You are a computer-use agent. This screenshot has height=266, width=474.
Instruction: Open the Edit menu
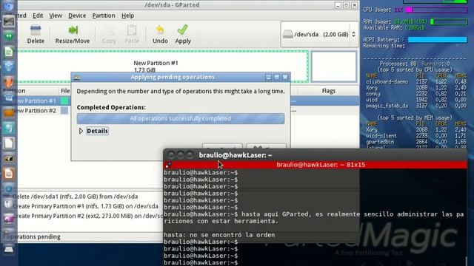[38, 16]
